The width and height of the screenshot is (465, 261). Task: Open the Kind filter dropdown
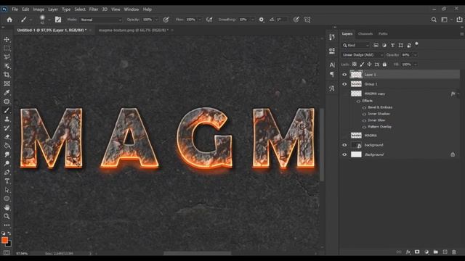[356, 45]
